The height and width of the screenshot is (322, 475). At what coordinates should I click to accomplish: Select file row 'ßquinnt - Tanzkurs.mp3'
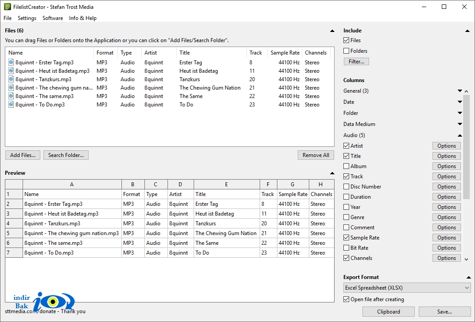click(169, 79)
